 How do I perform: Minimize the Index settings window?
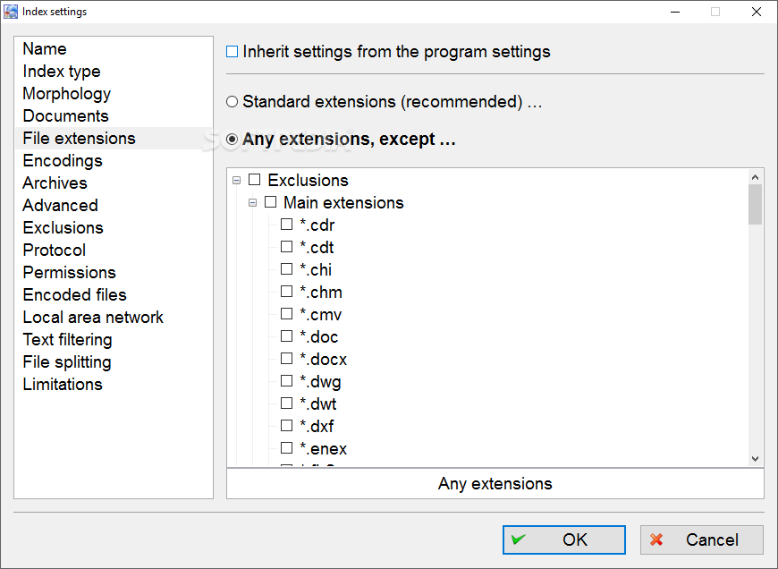point(675,12)
